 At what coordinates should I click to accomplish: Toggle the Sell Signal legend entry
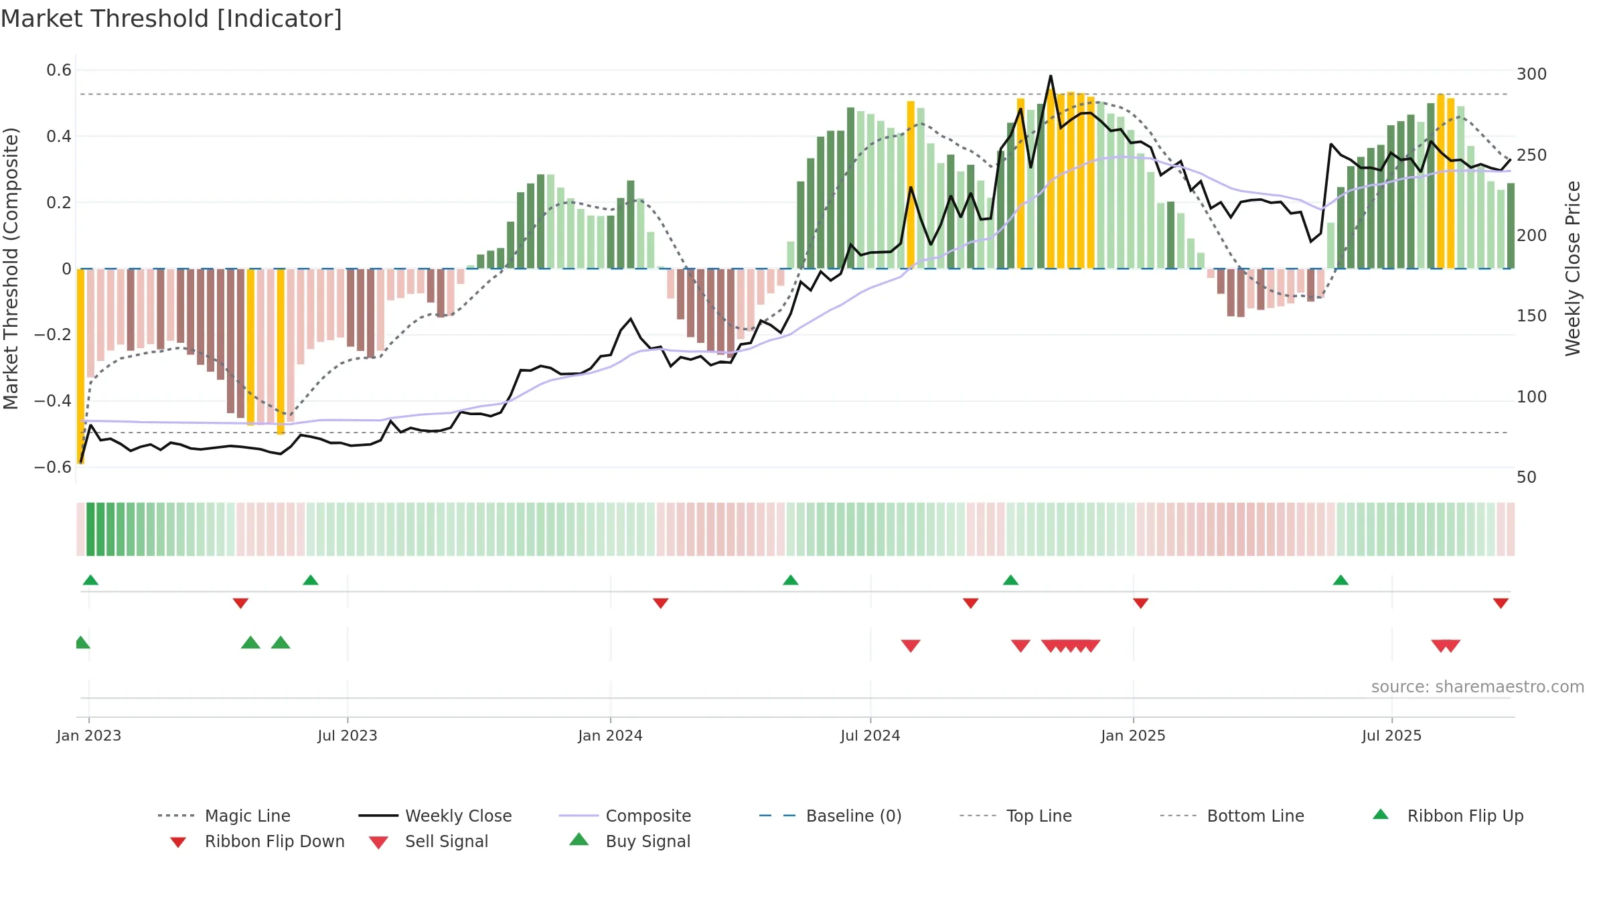click(x=429, y=841)
